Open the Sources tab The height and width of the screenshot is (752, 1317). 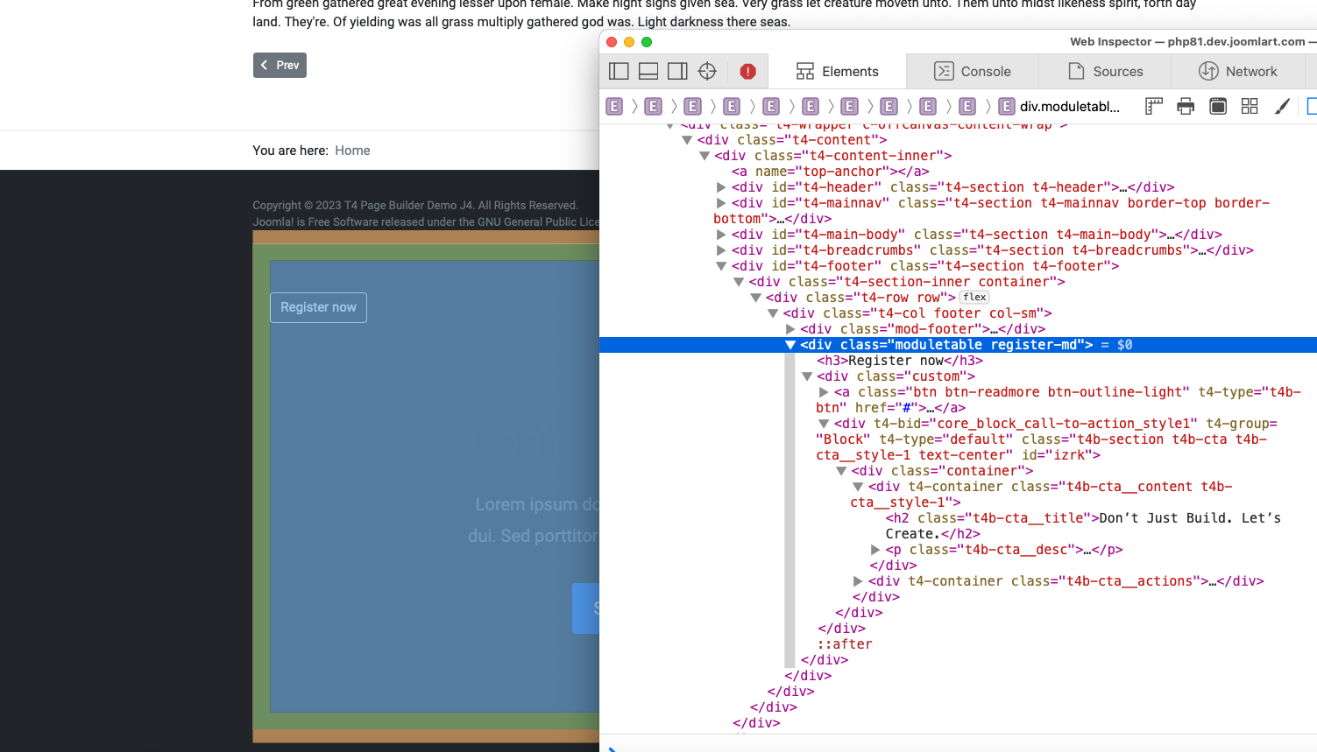pyautogui.click(x=1105, y=71)
